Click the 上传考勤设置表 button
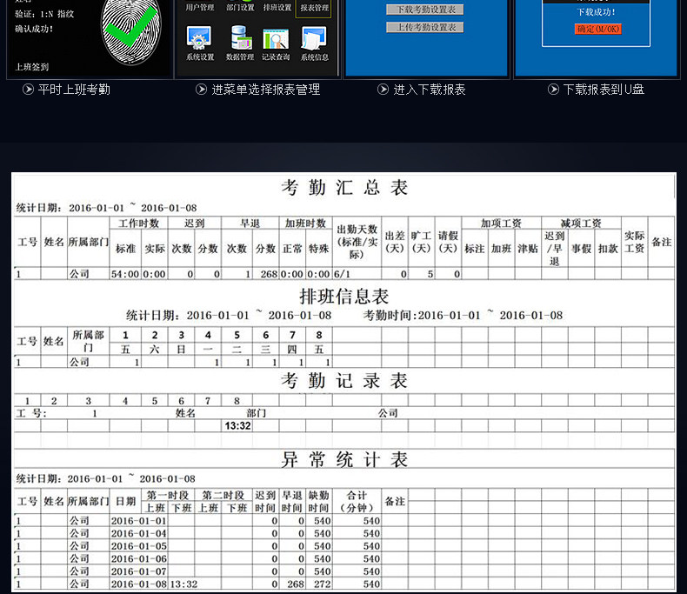687x594 pixels. (425, 27)
